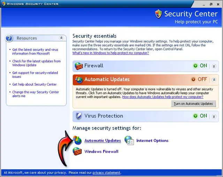This screenshot has width=223, height=177.
Task: Click the Firewall brick wall icon
Action: 79,66
